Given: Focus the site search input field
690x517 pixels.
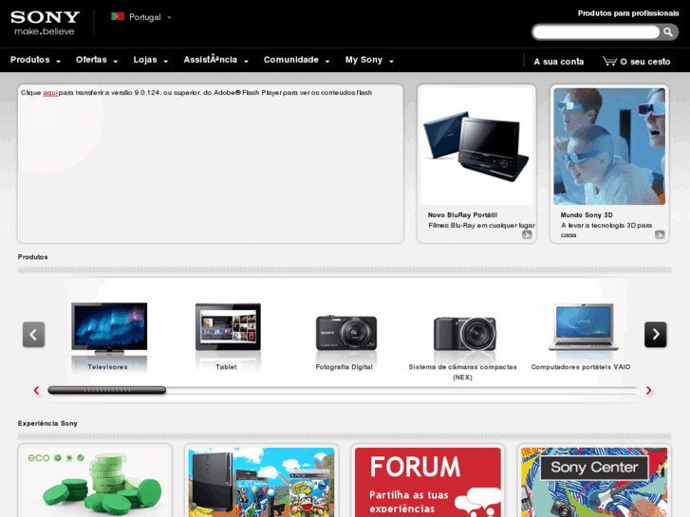Looking at the screenshot, I should [x=596, y=32].
